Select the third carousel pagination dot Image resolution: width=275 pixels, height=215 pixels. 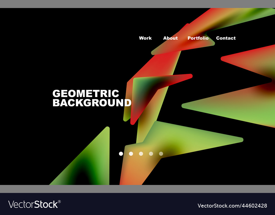tap(141, 154)
